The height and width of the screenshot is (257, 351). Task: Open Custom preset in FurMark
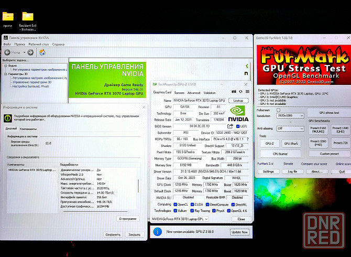click(330, 154)
